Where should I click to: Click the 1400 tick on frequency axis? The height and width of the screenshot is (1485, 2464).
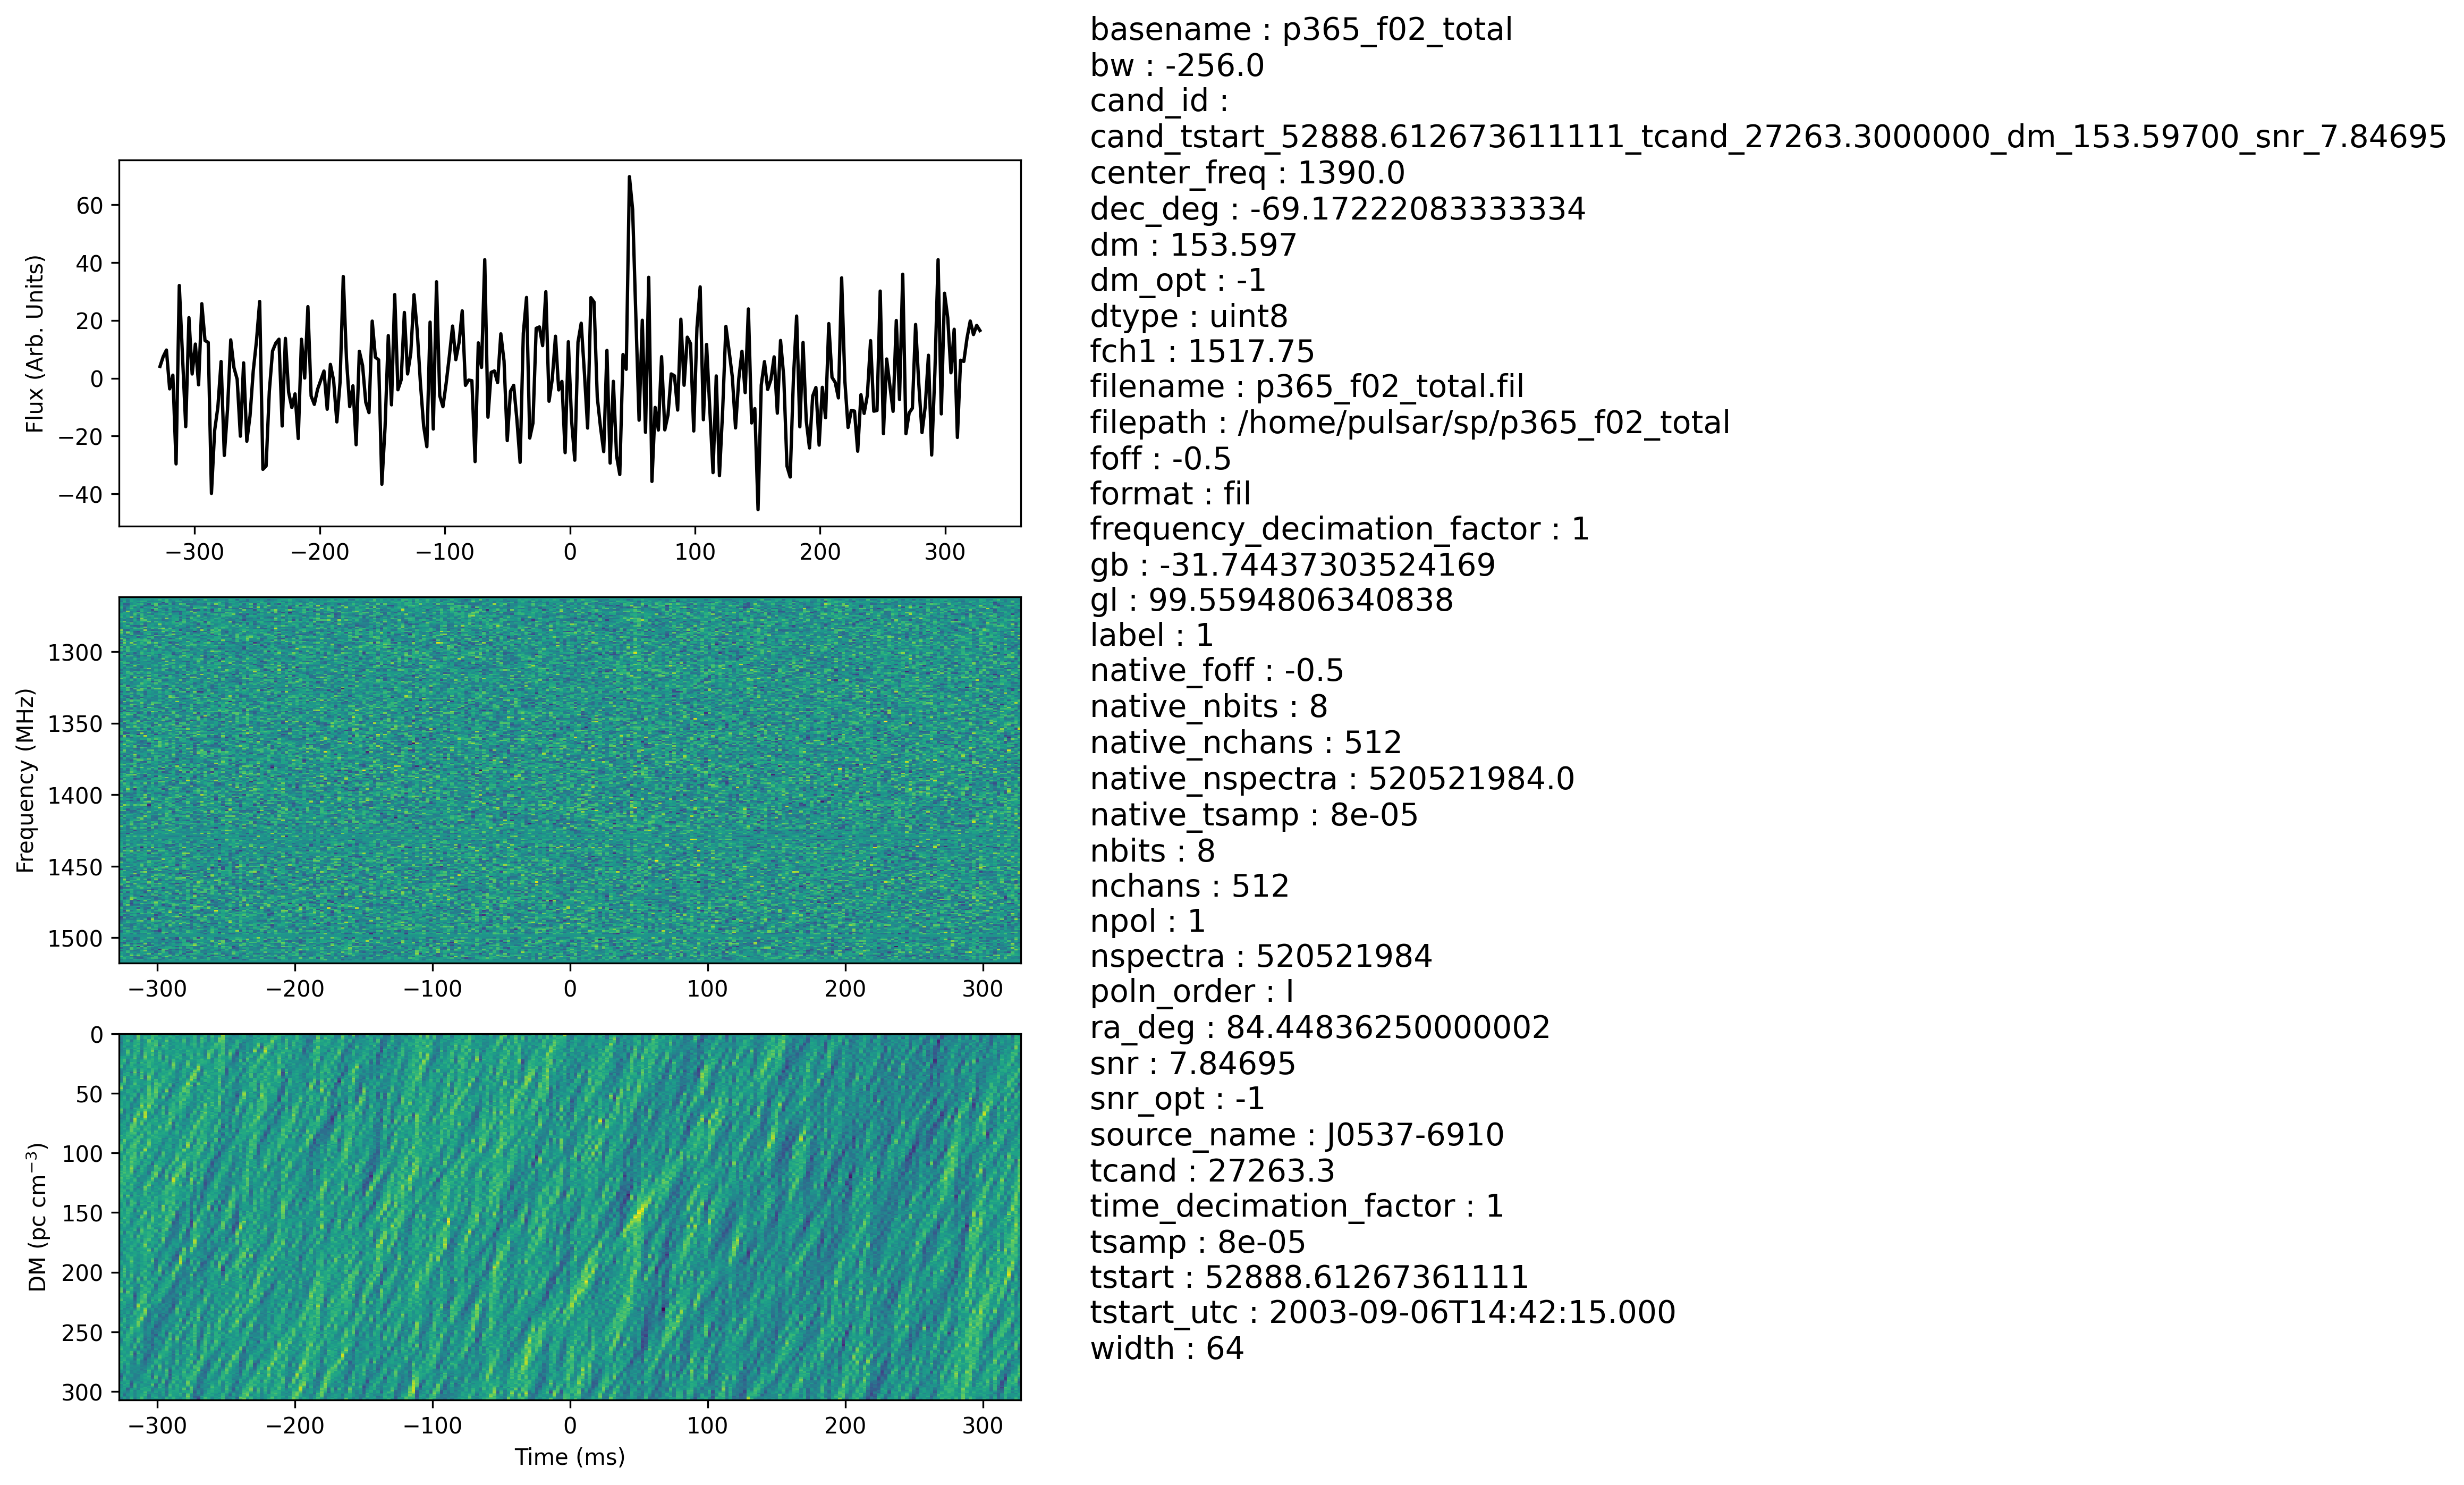pyautogui.click(x=75, y=796)
